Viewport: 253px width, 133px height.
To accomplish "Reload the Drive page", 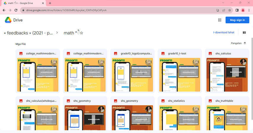I will pos(16,10).
